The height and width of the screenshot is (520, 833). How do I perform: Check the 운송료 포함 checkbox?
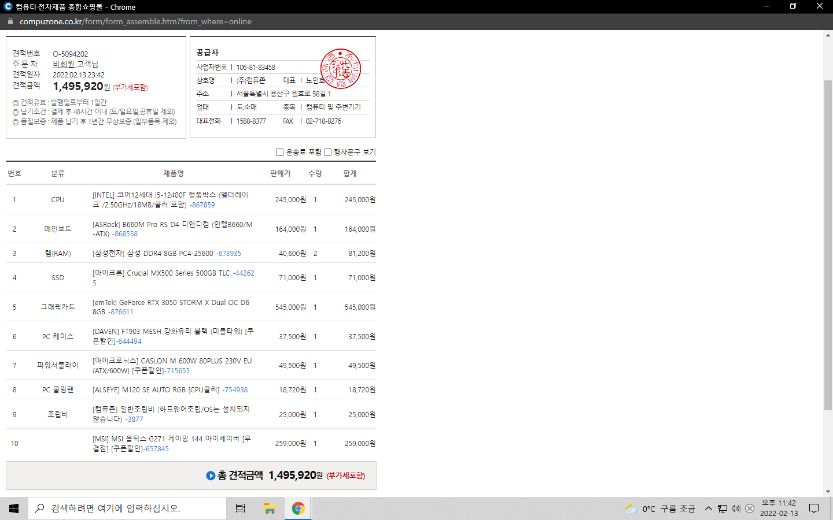[279, 152]
